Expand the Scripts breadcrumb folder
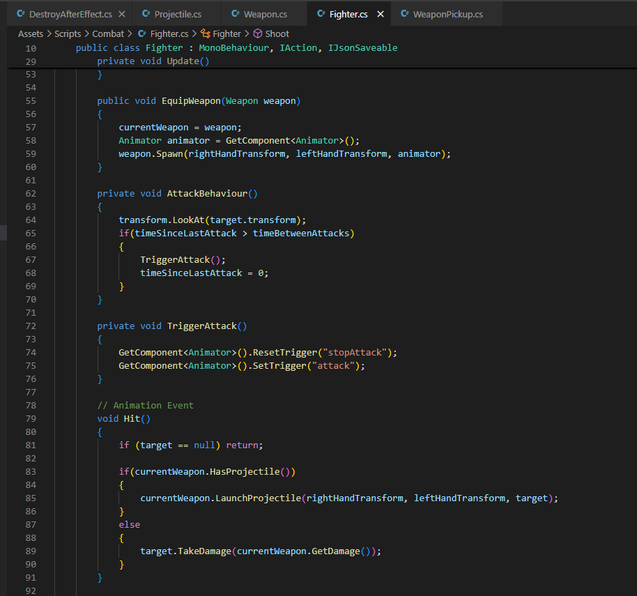Image resolution: width=637 pixels, height=596 pixels. 68,33
